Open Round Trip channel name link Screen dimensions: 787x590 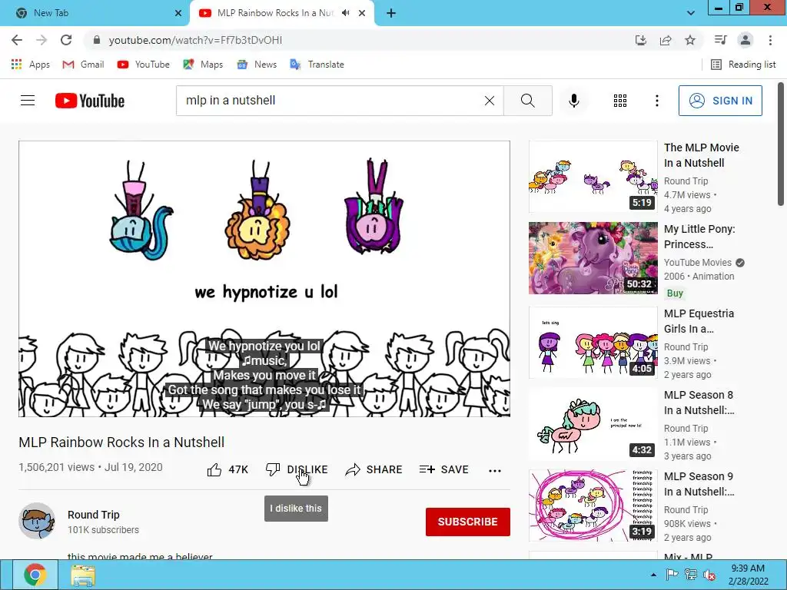pyautogui.click(x=93, y=515)
